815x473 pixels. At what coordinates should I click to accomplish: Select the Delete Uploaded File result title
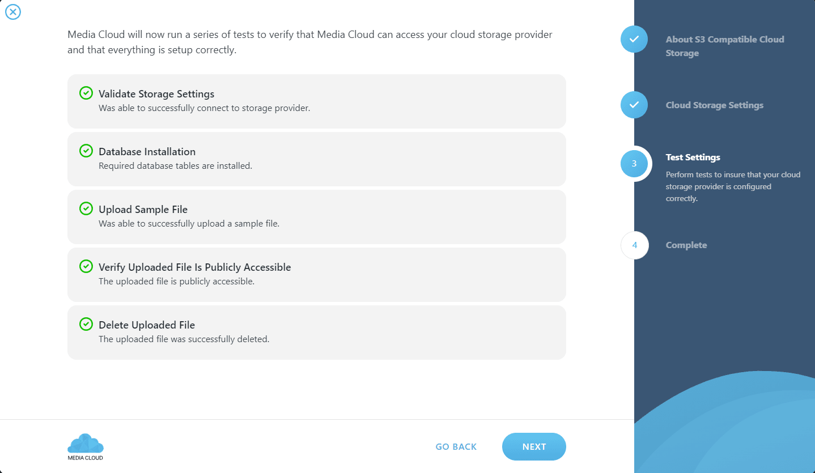[147, 325]
